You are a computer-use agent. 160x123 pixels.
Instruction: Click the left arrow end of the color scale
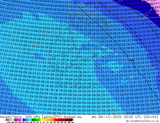[6, 120]
